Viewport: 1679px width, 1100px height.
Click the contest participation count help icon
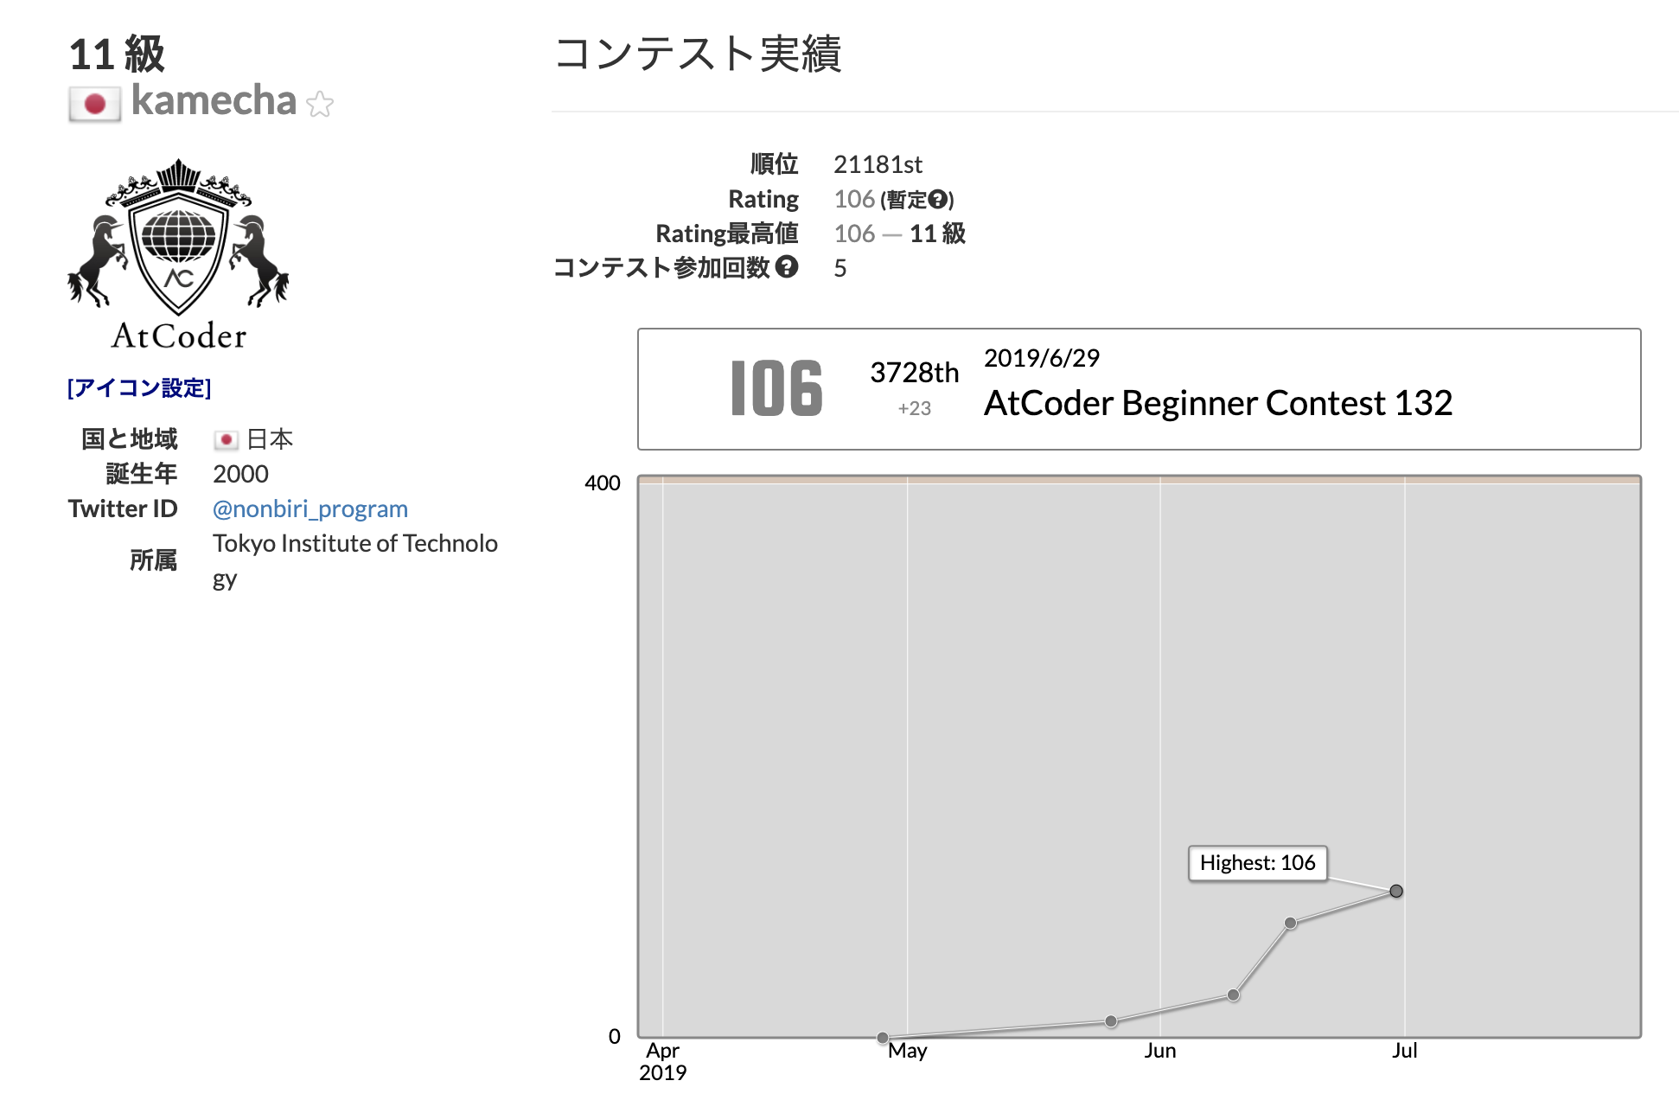point(785,266)
